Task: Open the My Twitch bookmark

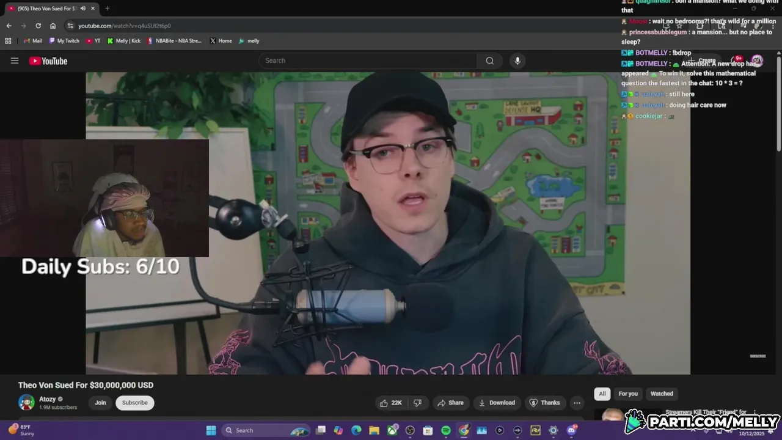Action: (64, 41)
